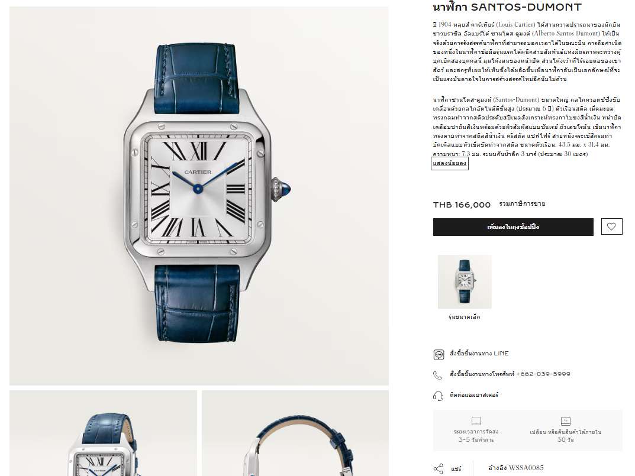Order via LINE link
The height and width of the screenshot is (476, 635).
(479, 354)
